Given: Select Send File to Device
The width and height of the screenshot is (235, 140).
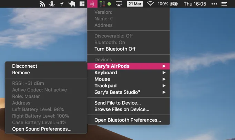Looking at the screenshot, I should (118, 103).
